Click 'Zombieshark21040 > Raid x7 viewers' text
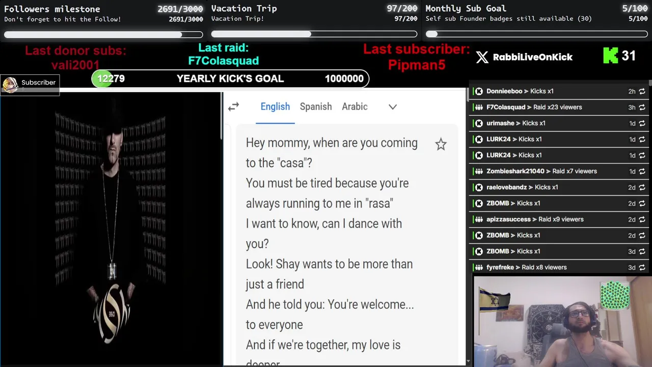The image size is (652, 367). [541, 171]
